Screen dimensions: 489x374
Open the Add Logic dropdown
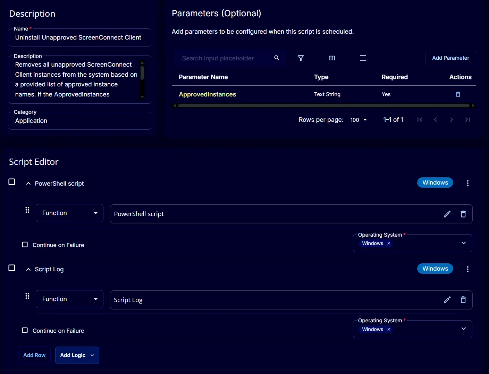click(x=77, y=355)
